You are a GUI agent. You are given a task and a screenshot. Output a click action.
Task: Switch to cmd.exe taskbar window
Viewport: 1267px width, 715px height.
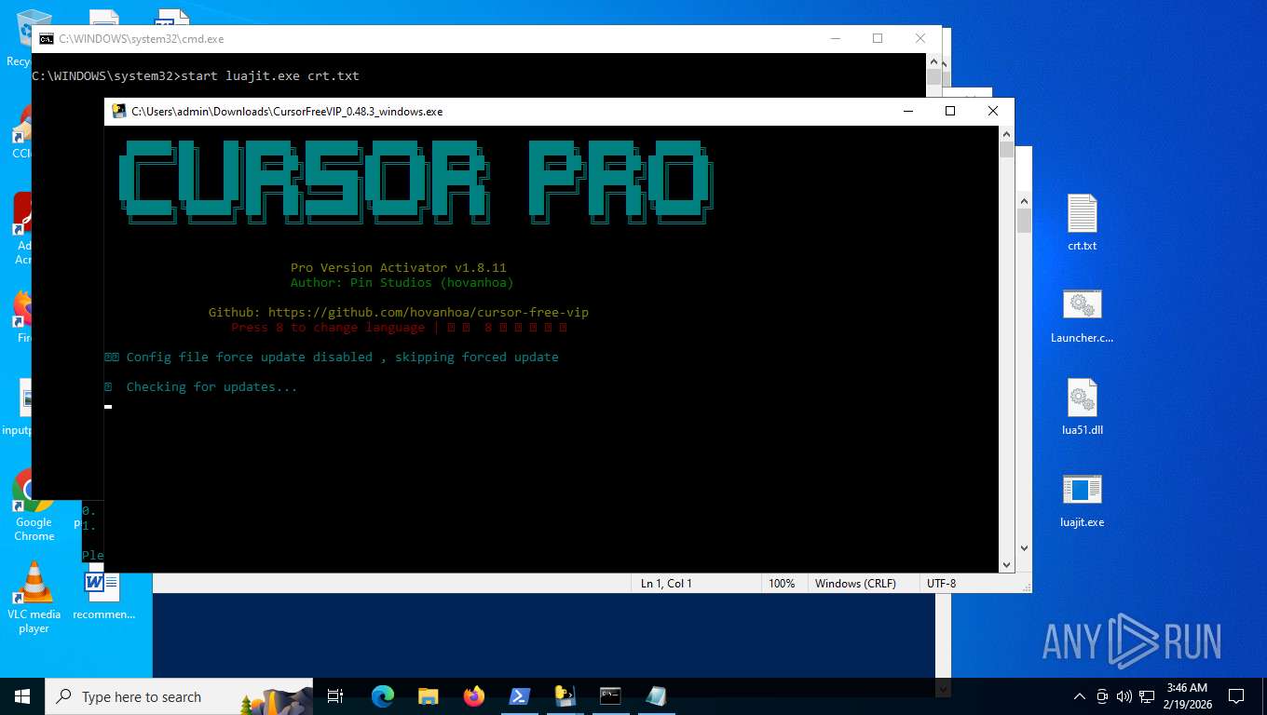[610, 696]
